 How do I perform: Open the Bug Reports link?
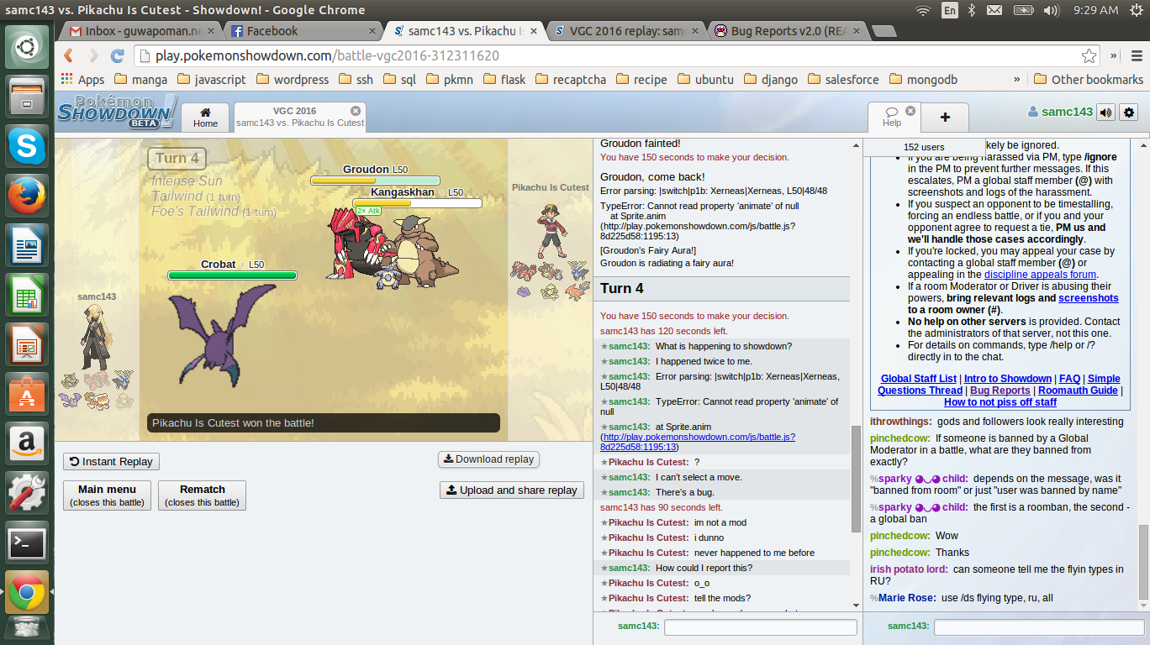coord(1000,391)
